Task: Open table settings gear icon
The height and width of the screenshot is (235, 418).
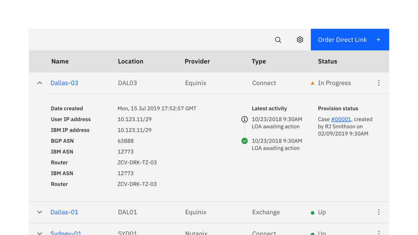Action: tap(300, 40)
